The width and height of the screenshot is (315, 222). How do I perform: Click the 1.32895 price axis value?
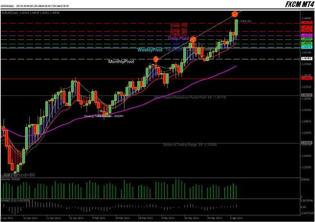pos(306,133)
